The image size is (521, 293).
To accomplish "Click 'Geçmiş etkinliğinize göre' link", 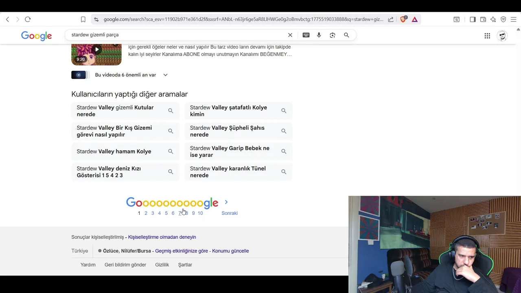I will pos(182,251).
